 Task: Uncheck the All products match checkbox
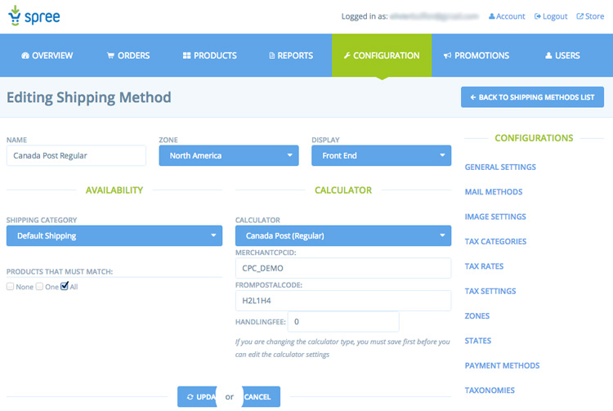point(65,286)
